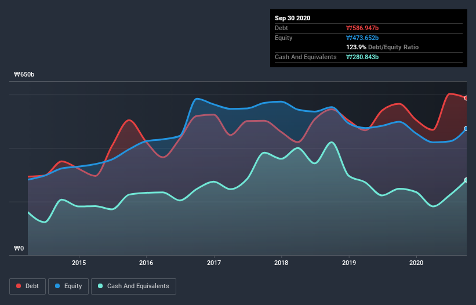Screen dimensions: 476x305
Task: Click the ₩280.843b cash value
Action: click(x=362, y=57)
